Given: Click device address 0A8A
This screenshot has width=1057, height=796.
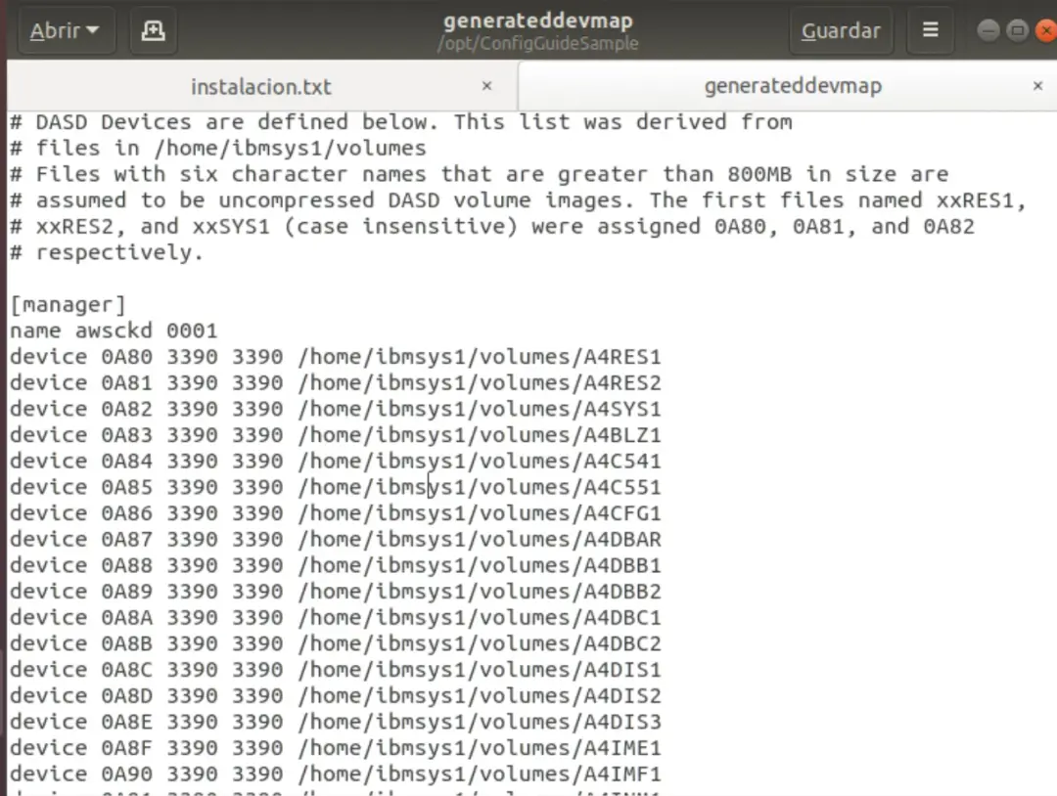Looking at the screenshot, I should tap(126, 617).
